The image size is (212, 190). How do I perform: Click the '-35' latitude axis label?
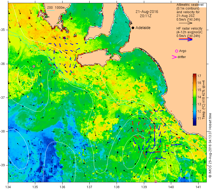[x=2, y=30]
